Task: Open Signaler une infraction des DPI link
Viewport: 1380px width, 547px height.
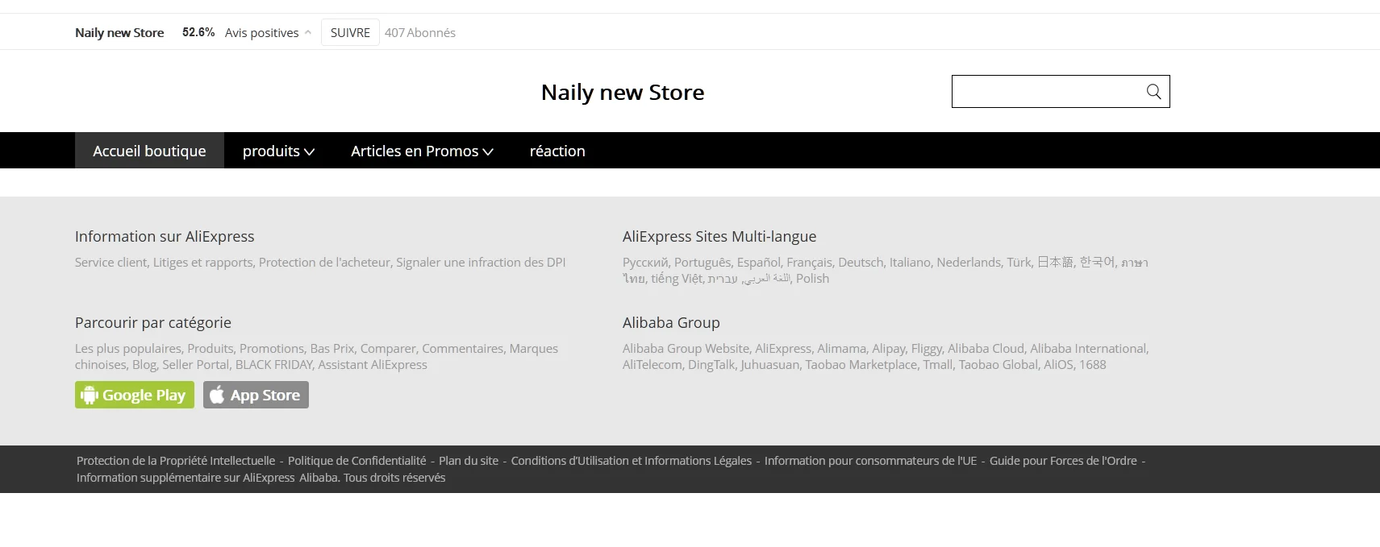Action: 481,263
